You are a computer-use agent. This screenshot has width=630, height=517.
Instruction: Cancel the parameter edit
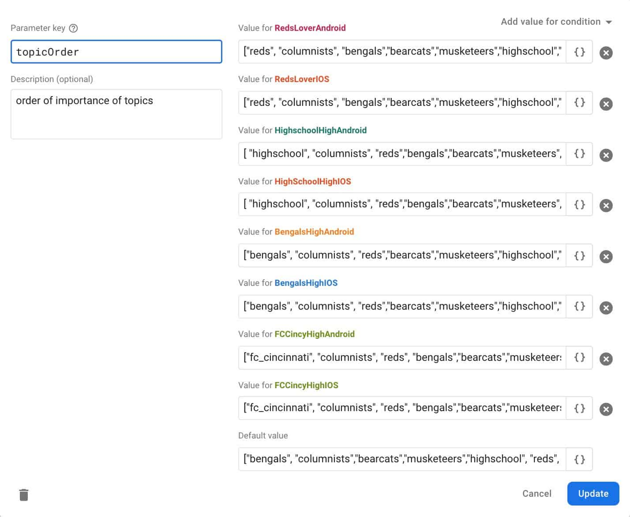536,493
